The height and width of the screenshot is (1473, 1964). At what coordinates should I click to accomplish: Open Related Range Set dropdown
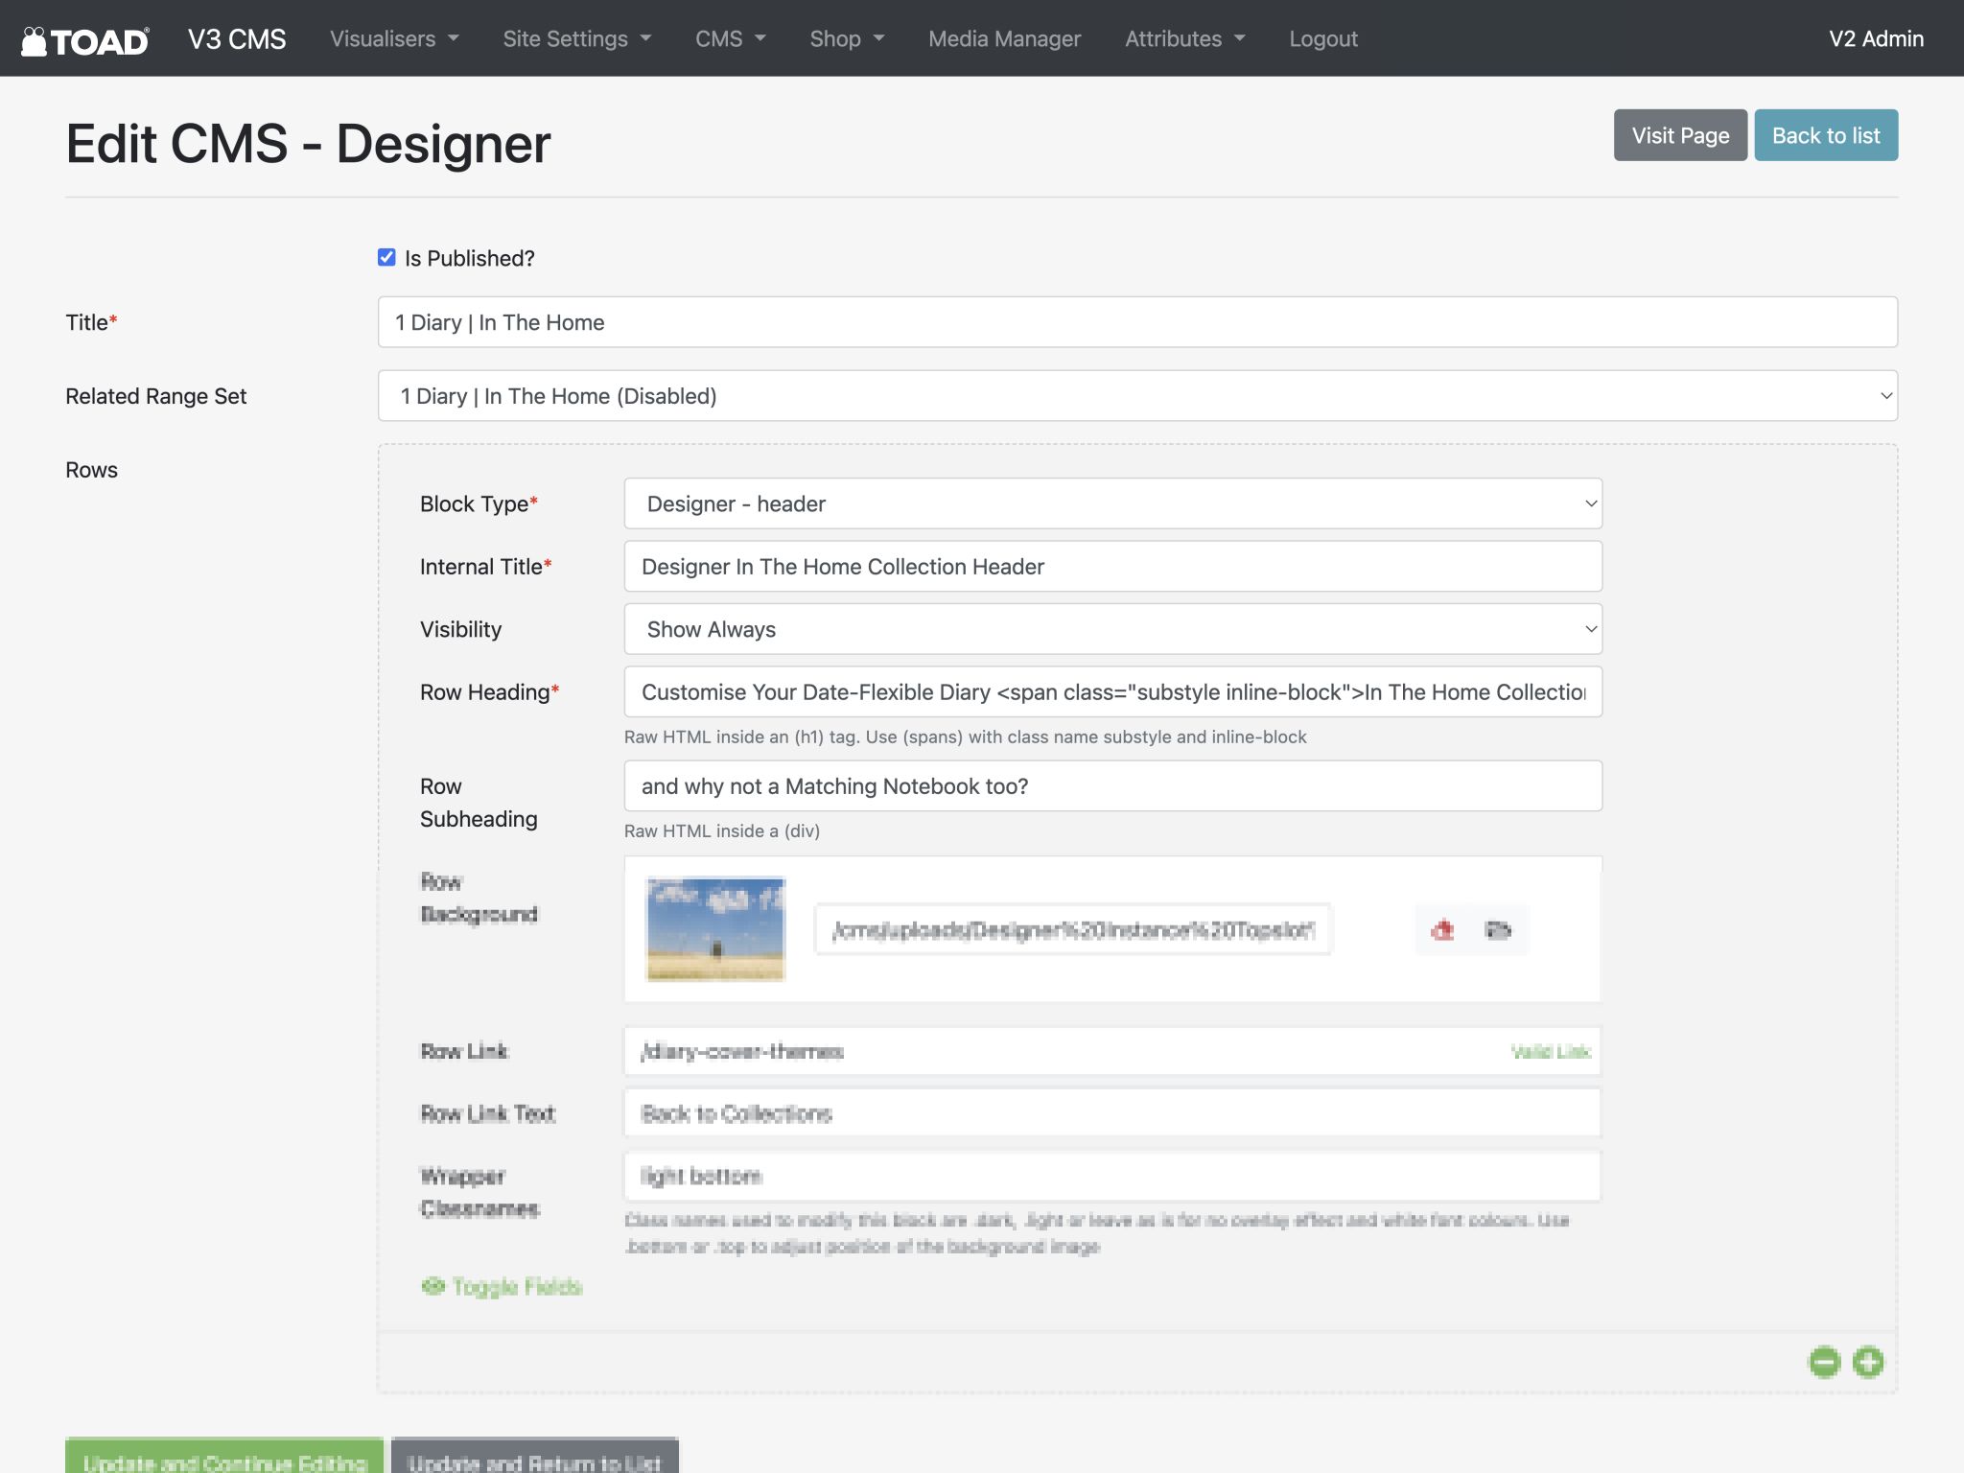click(x=1137, y=396)
